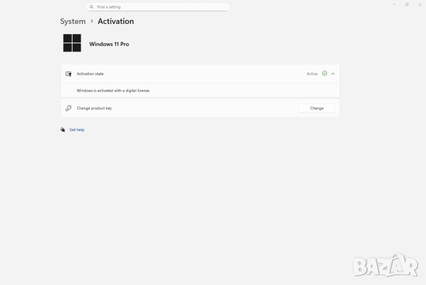
Task: Go back to System in breadcrumb
Action: click(x=73, y=21)
